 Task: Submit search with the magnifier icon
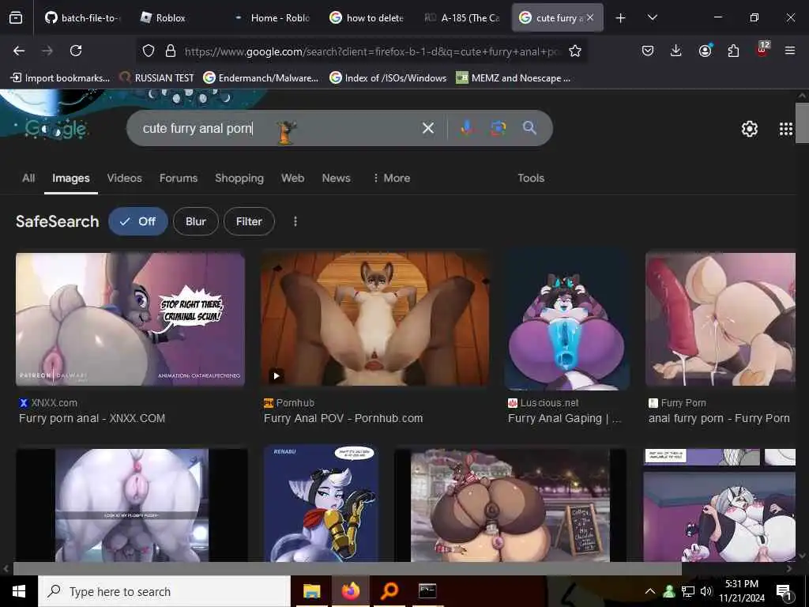point(529,128)
